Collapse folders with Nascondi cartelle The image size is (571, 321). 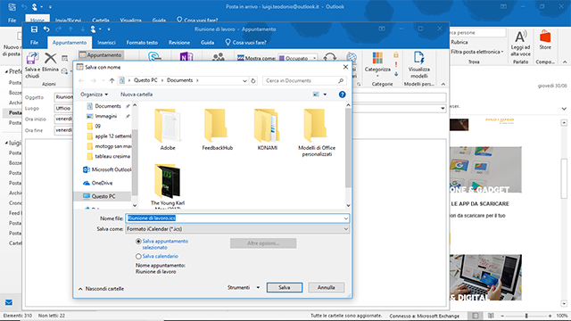click(101, 289)
